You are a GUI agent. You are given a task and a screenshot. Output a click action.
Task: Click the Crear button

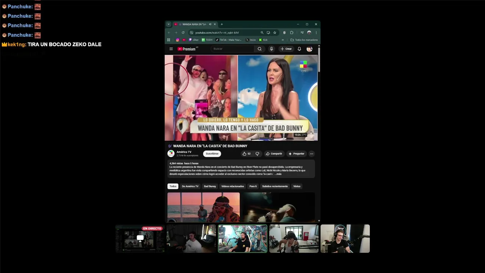[x=286, y=49]
